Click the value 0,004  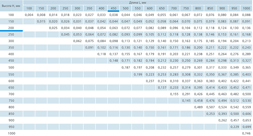[x=29, y=15]
